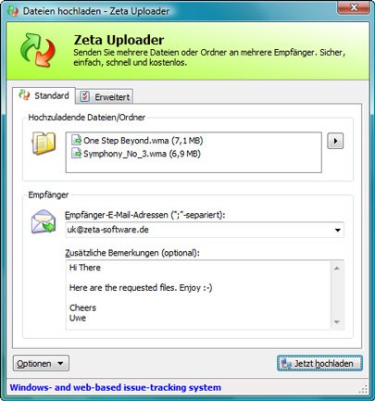375x401 pixels.
Task: Click the window resize grip corner
Action: point(364,389)
